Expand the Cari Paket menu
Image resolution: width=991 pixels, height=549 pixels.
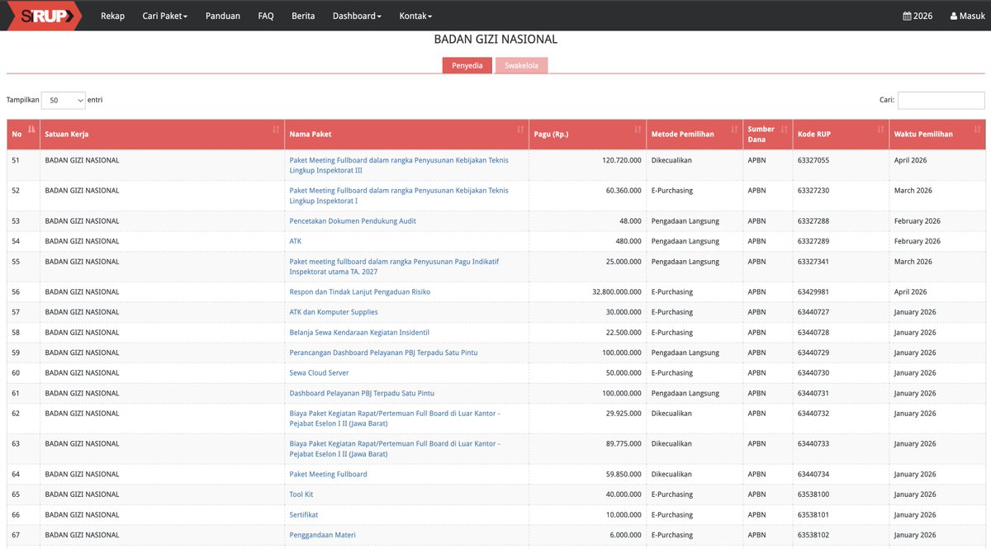pyautogui.click(x=165, y=16)
